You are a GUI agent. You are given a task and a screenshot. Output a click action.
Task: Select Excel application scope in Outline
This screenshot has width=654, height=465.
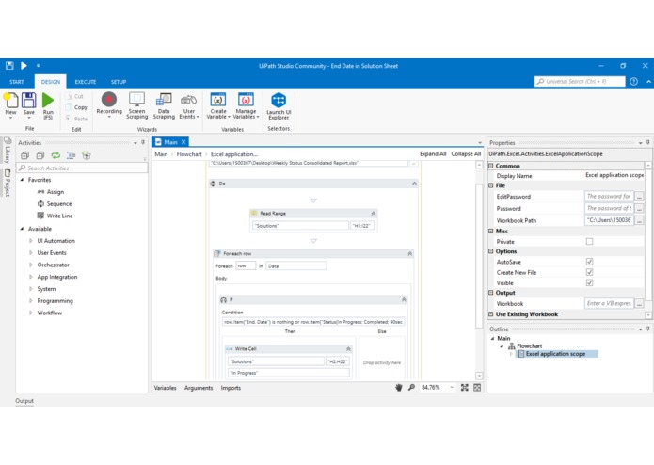(557, 354)
